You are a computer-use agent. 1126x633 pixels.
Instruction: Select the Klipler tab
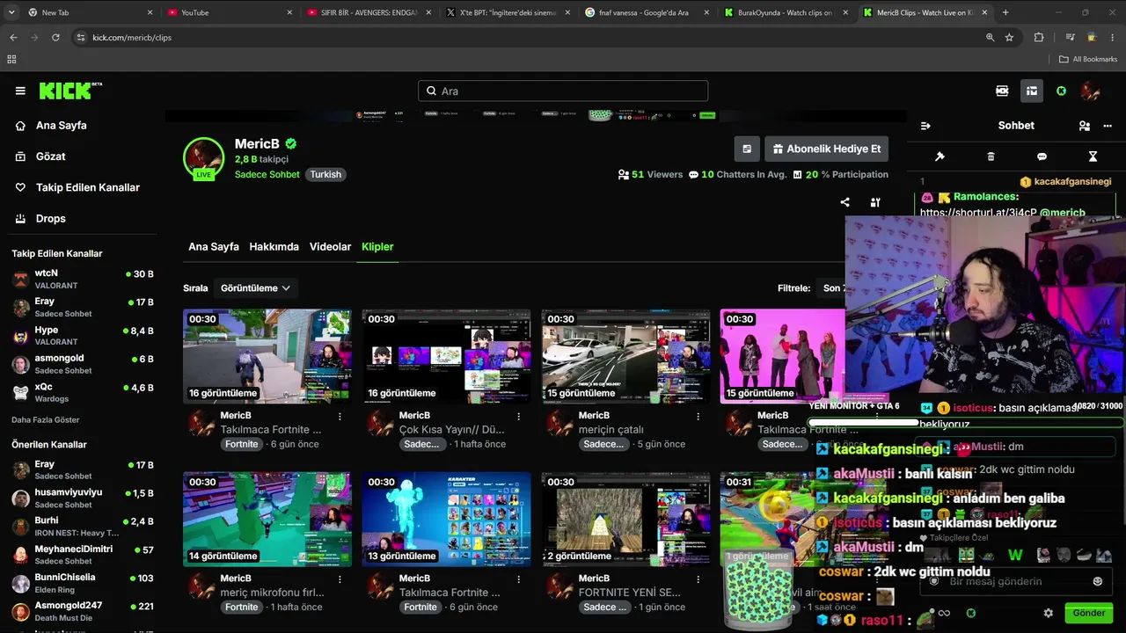coord(377,247)
